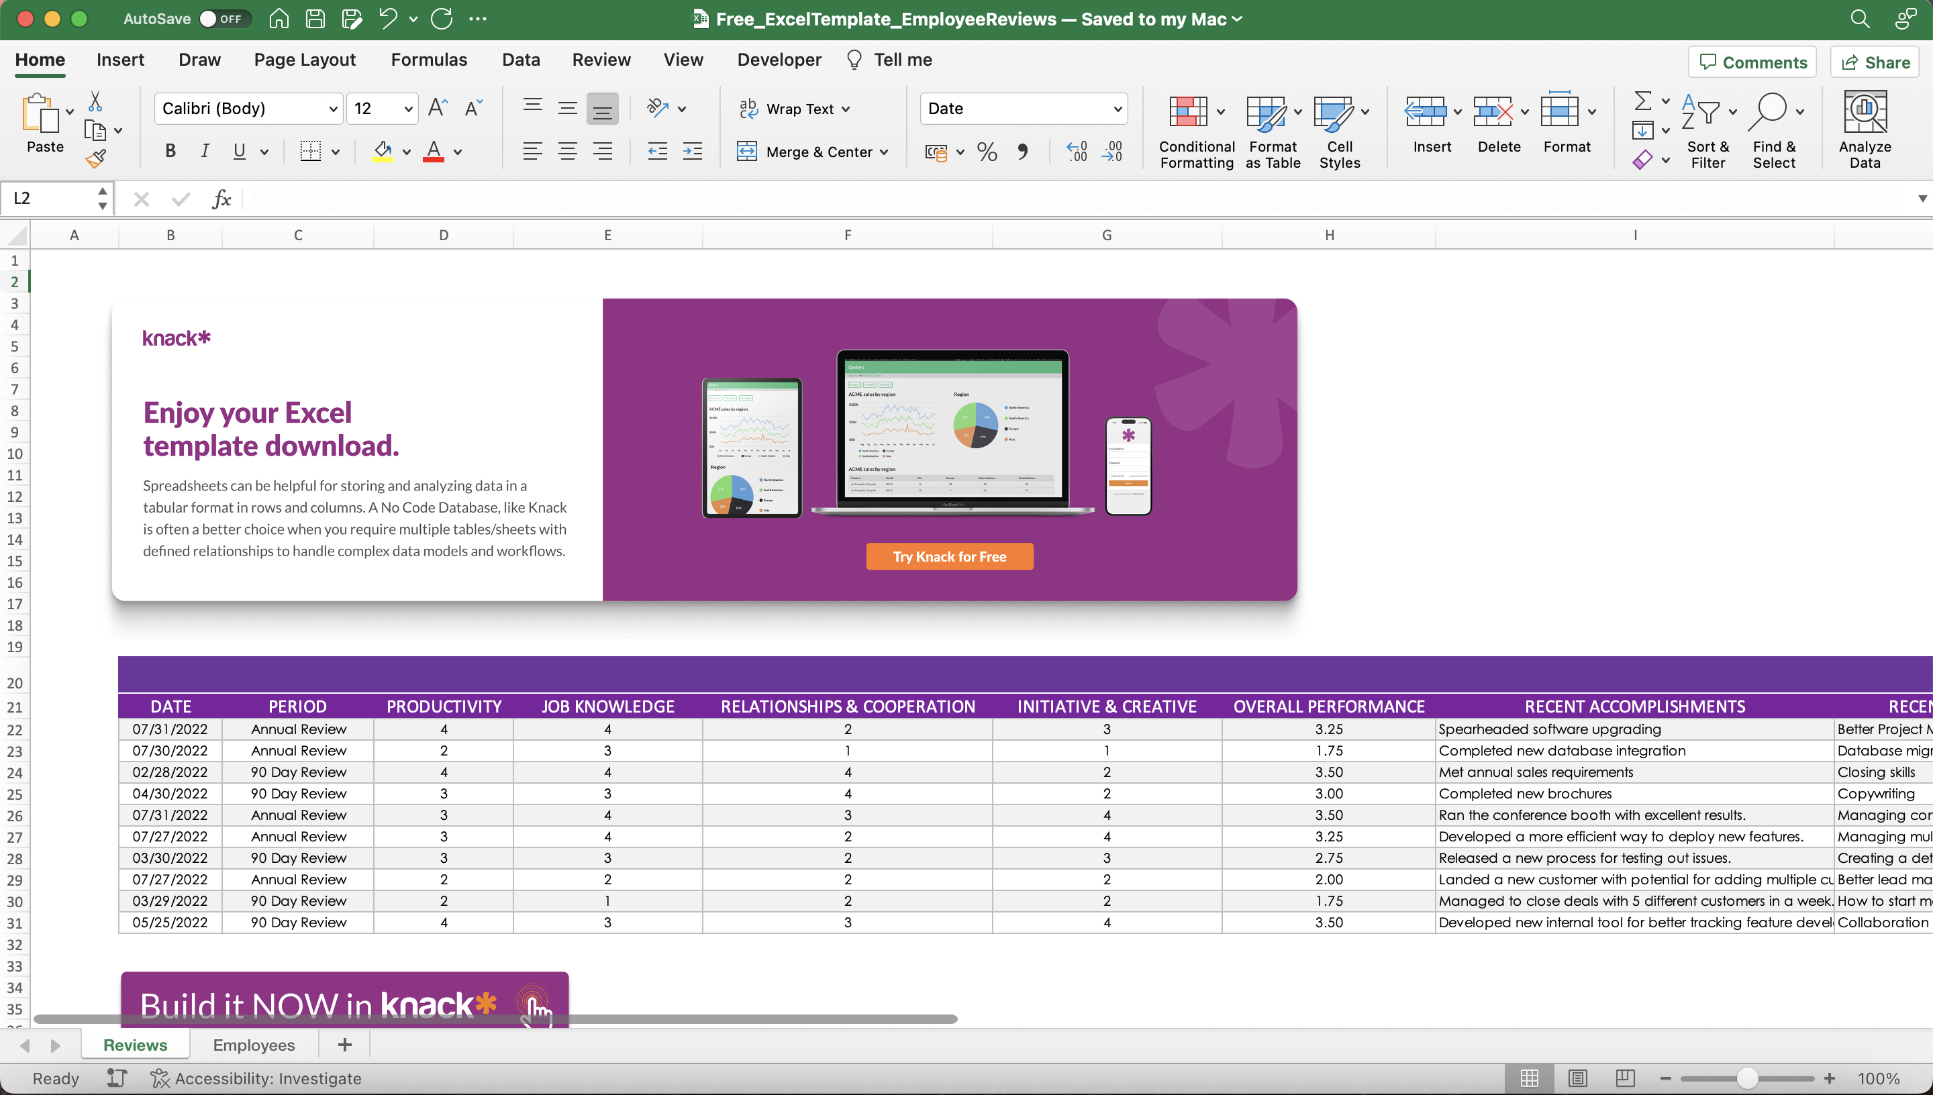The image size is (1933, 1095).
Task: Toggle underline formatting
Action: click(238, 150)
